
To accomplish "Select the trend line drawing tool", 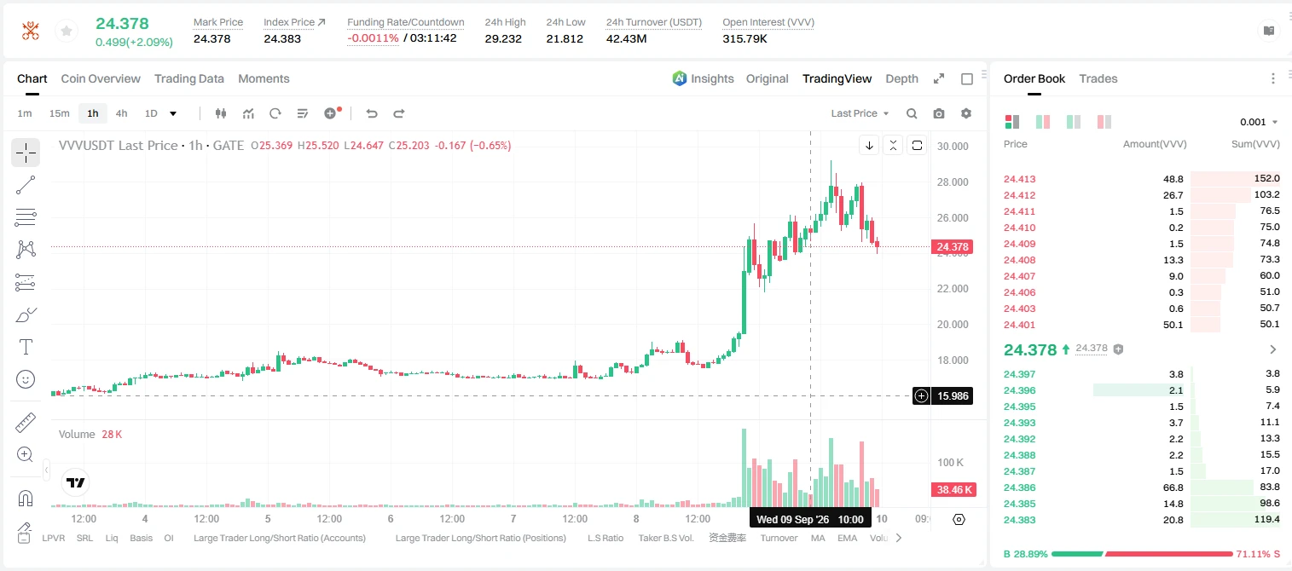I will coord(26,185).
